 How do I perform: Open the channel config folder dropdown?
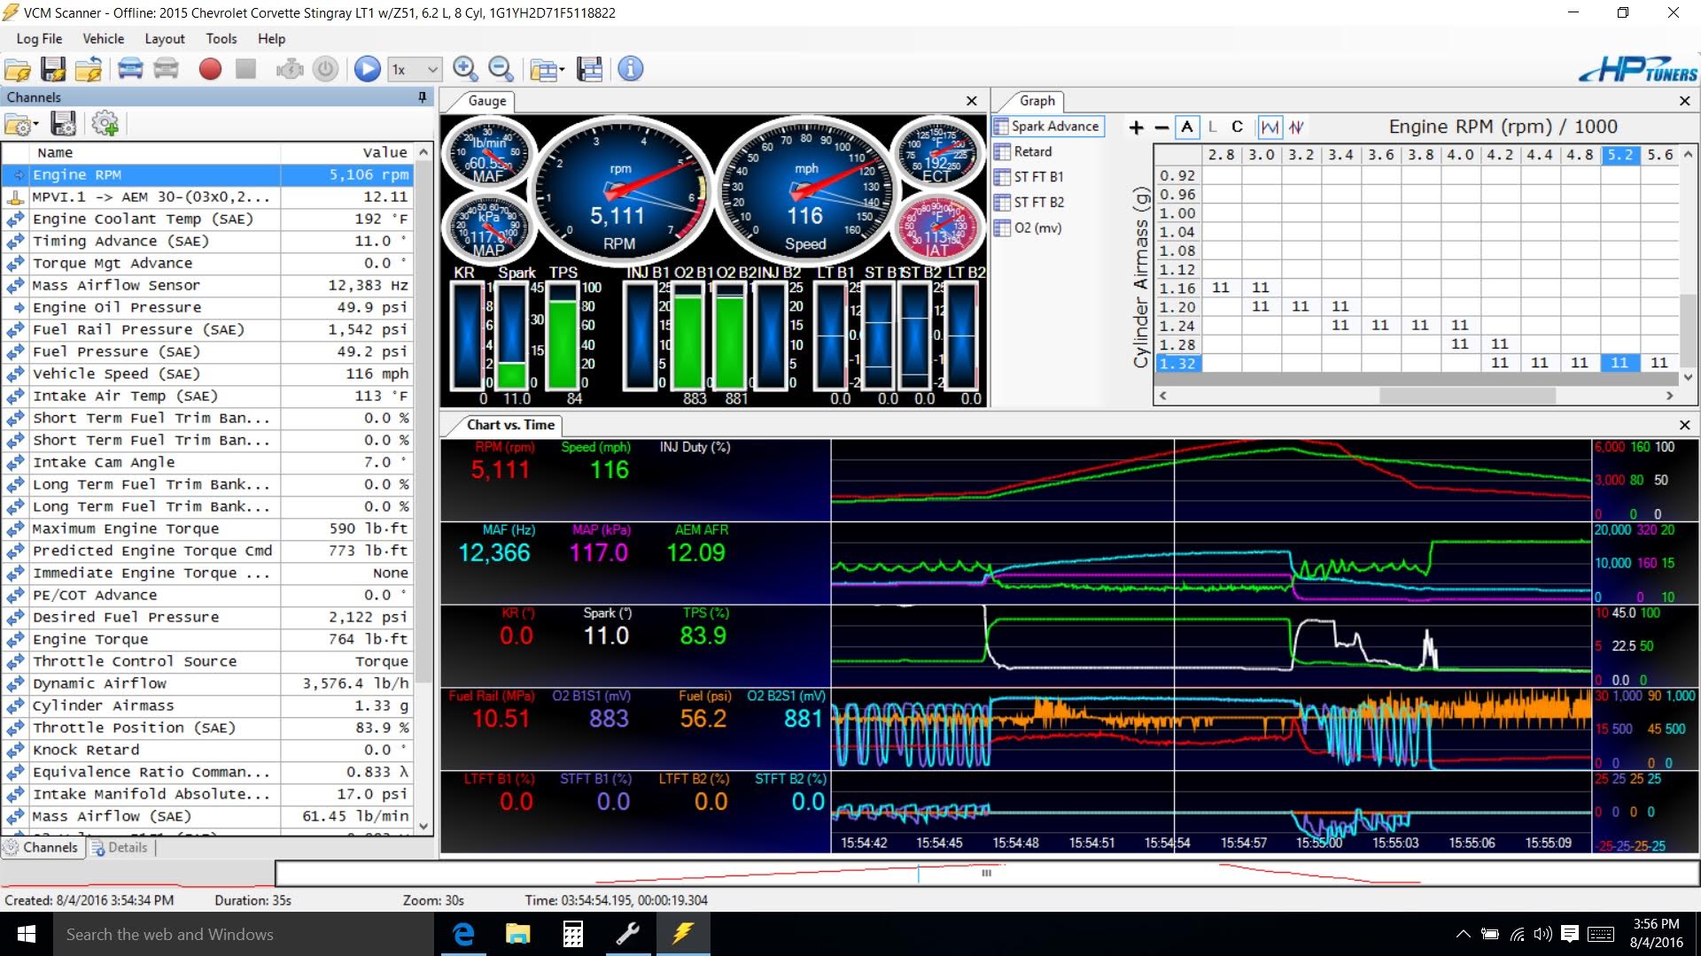pos(21,124)
